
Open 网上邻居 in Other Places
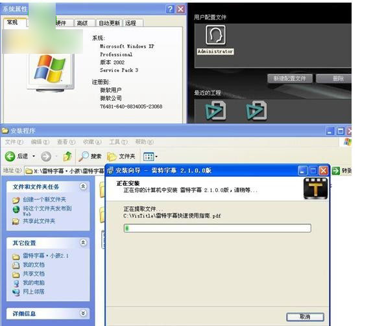34,292
